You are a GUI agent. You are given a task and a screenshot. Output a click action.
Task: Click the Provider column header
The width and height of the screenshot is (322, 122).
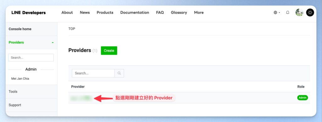(78, 87)
